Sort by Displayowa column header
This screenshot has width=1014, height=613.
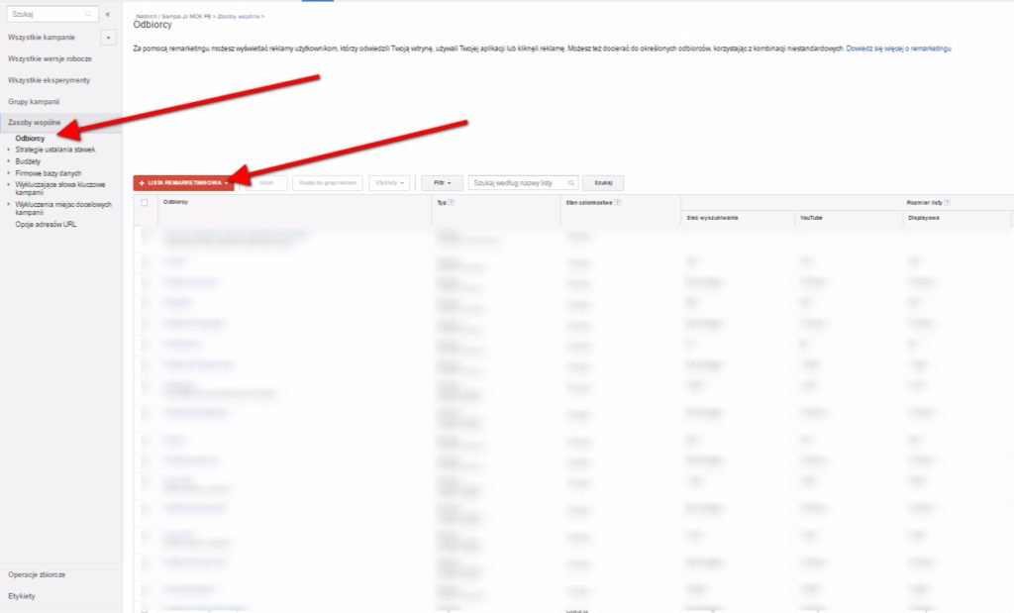(924, 218)
